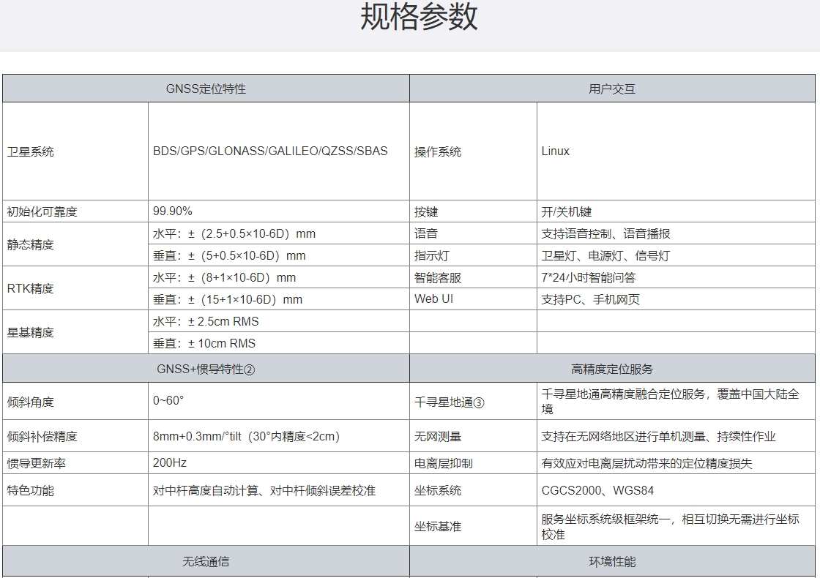Click the 水平：± 2.5cm RMS value
The height and width of the screenshot is (578, 820).
point(206,321)
